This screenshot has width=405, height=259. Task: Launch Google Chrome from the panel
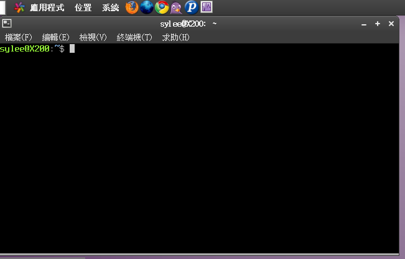162,7
